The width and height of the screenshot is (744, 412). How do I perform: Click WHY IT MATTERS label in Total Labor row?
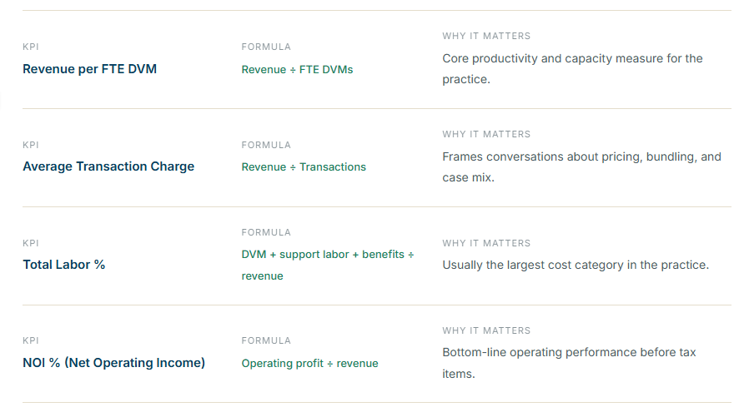486,243
